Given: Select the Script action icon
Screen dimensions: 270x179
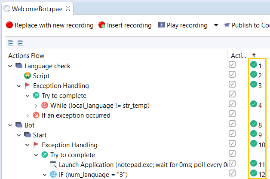Looking at the screenshot, I should 28,76.
